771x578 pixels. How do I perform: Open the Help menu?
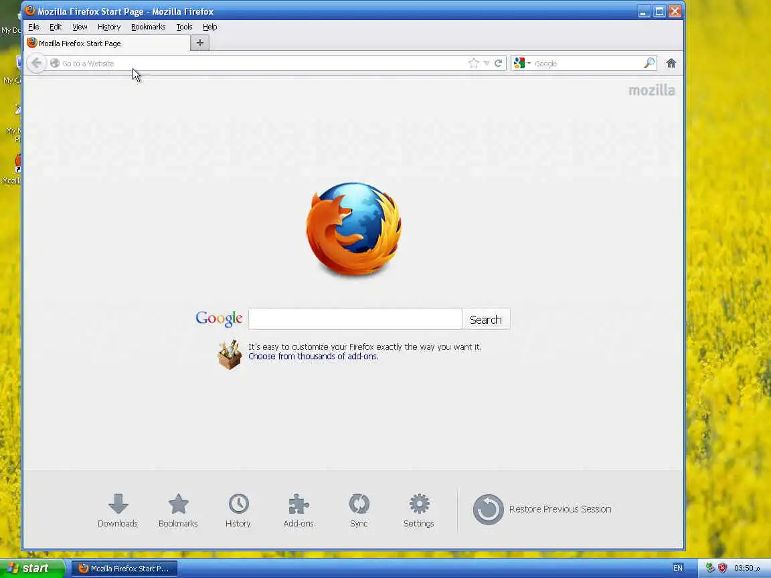tap(210, 27)
